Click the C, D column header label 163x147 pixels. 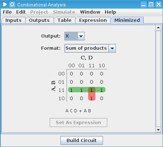point(87,58)
